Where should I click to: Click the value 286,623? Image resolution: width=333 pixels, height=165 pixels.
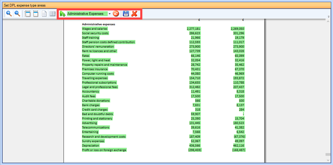[x=195, y=33]
